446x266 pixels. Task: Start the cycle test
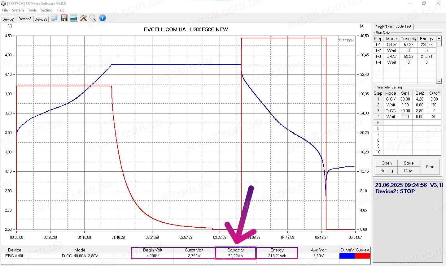pos(430,167)
